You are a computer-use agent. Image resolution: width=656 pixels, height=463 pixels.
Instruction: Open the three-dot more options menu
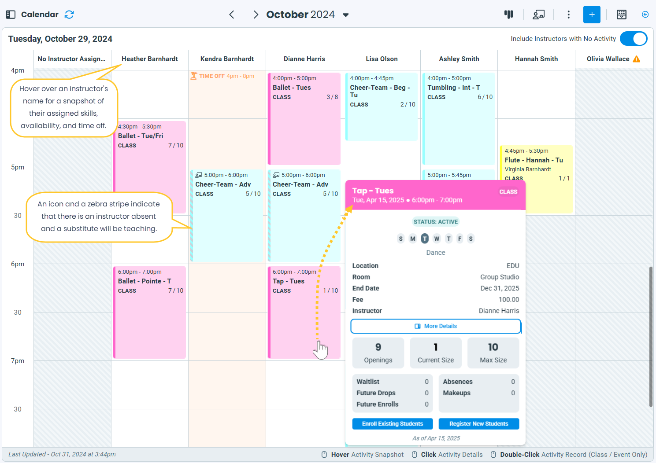click(568, 15)
